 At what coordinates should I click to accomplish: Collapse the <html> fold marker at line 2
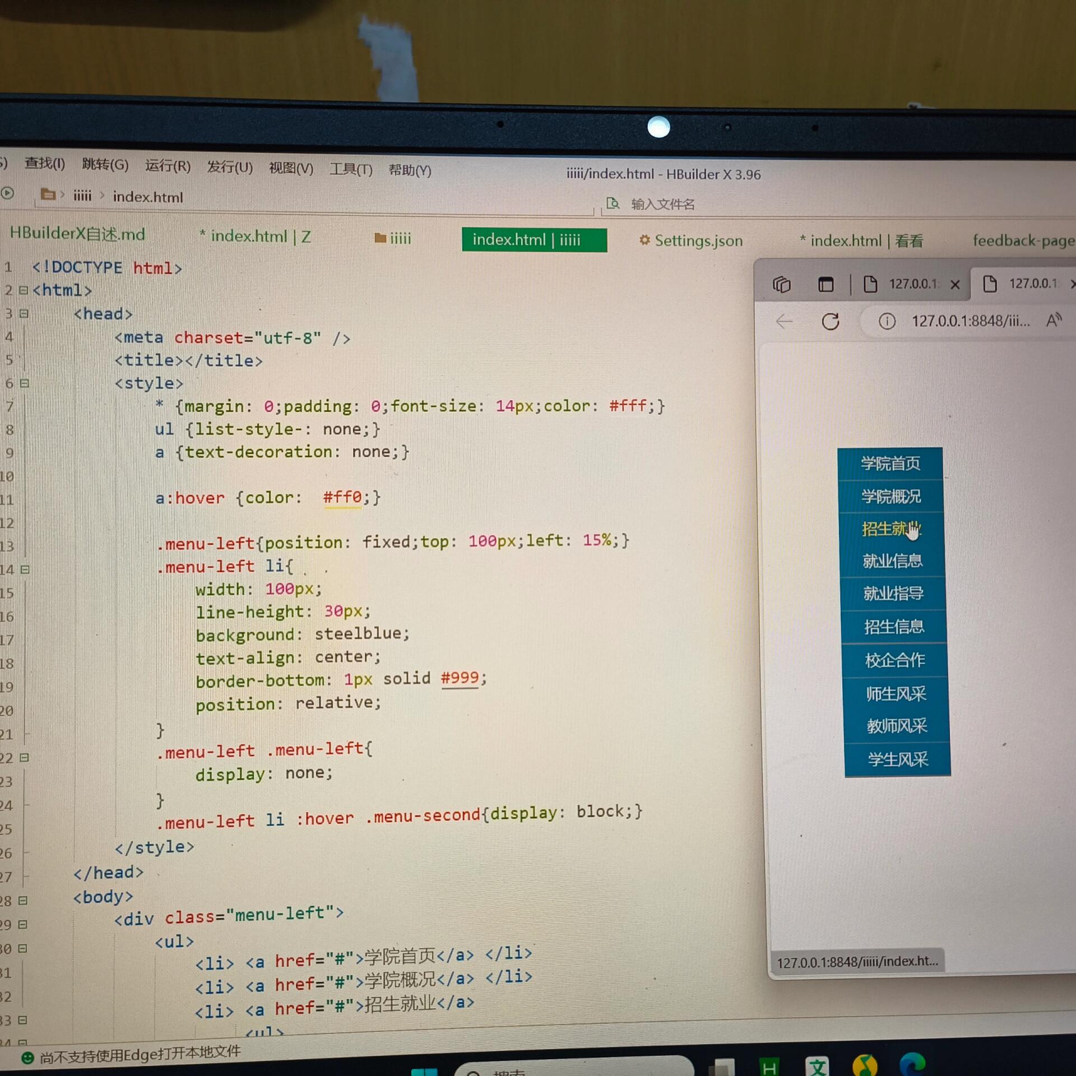[24, 290]
